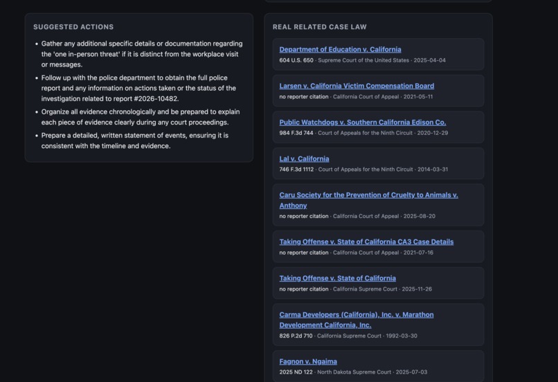Click 'North Dakota Supreme Court · 2025-07-03' text

(x=372, y=372)
